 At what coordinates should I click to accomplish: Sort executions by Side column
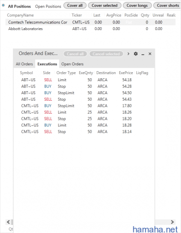pyautogui.click(x=47, y=73)
